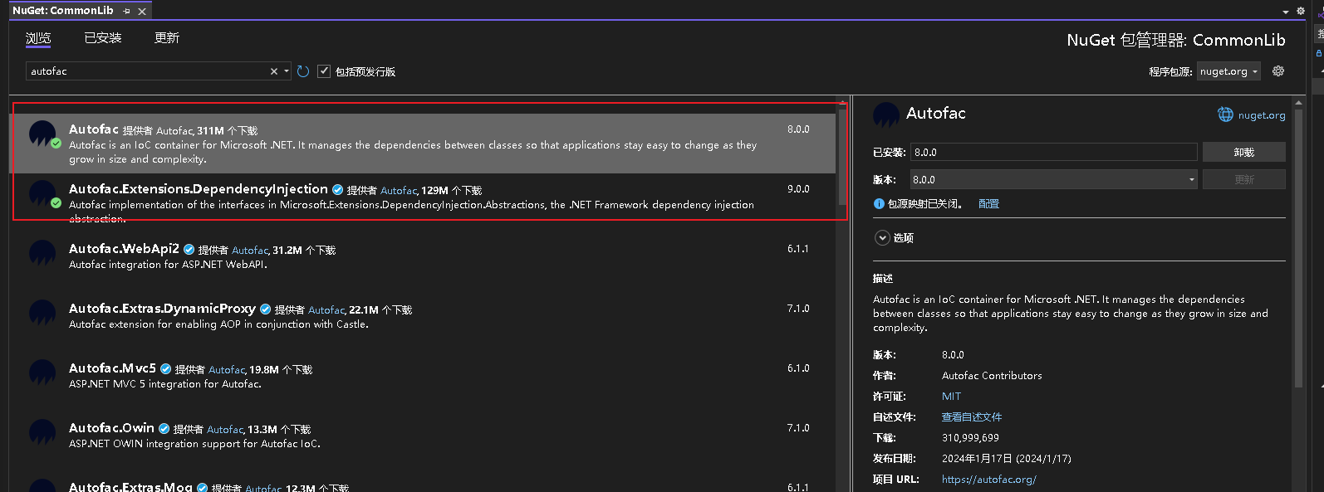Select the Autofac.Extensions.DependencyInjection package icon

coord(42,193)
